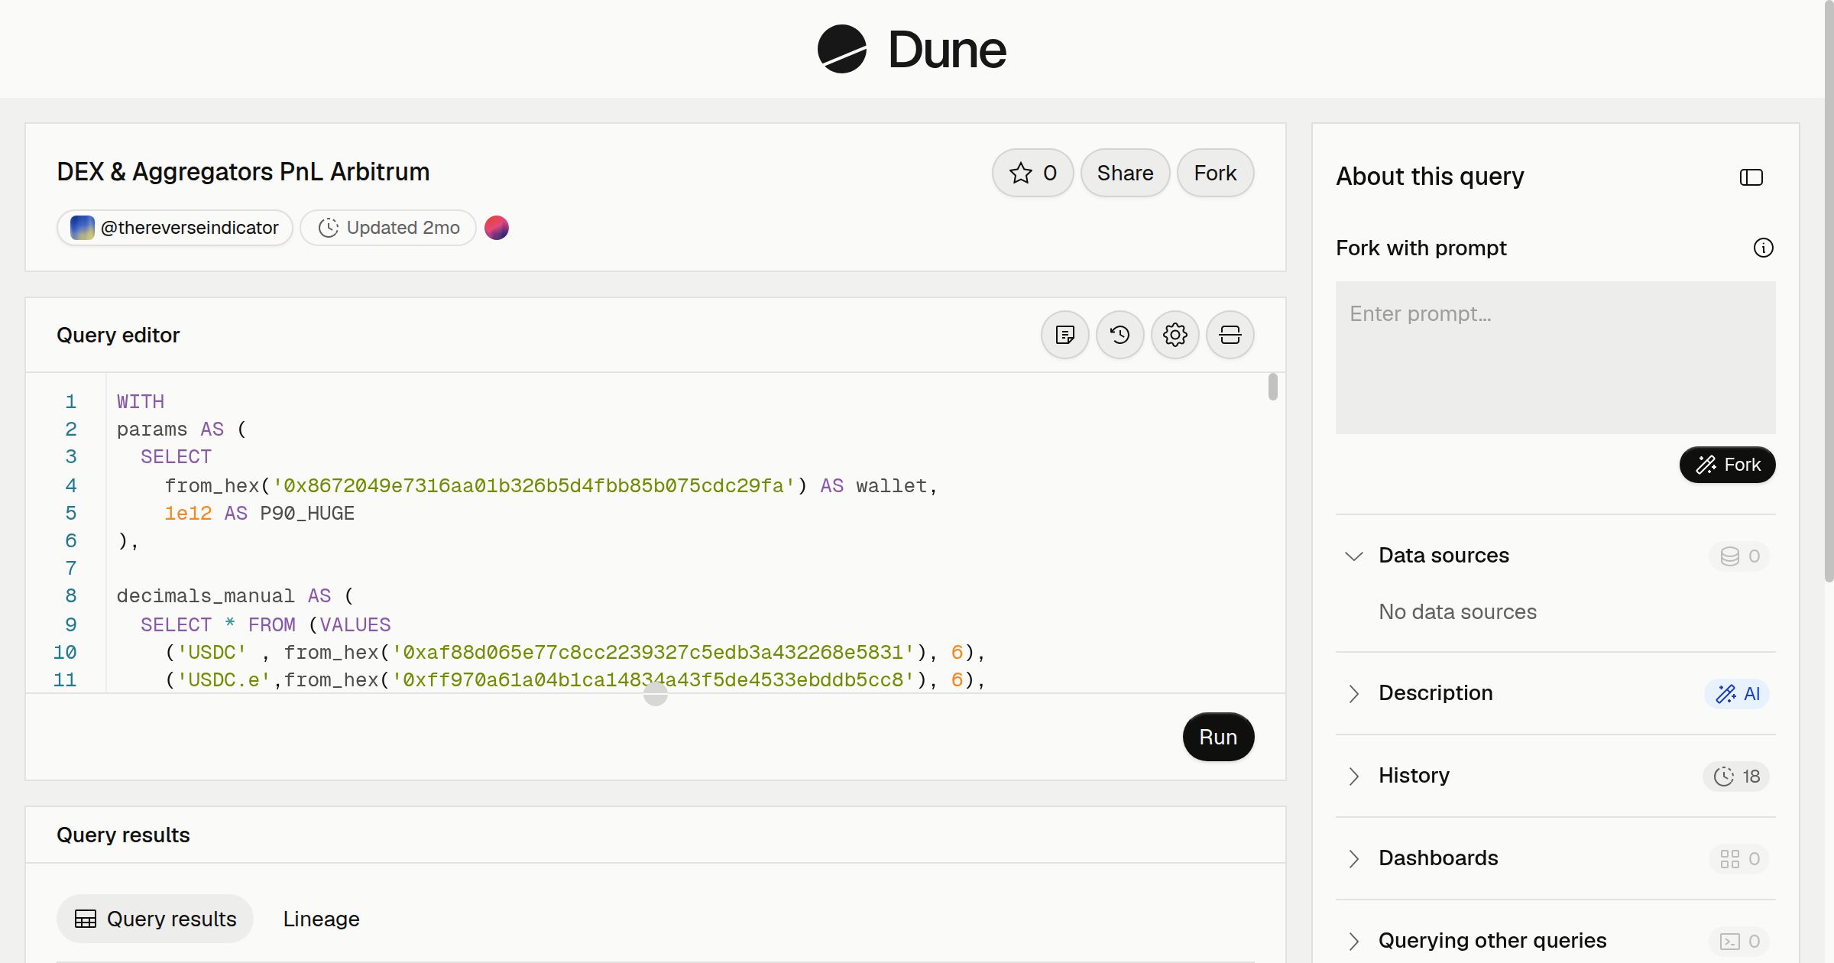Star this query
This screenshot has width=1834, height=963.
1033,173
